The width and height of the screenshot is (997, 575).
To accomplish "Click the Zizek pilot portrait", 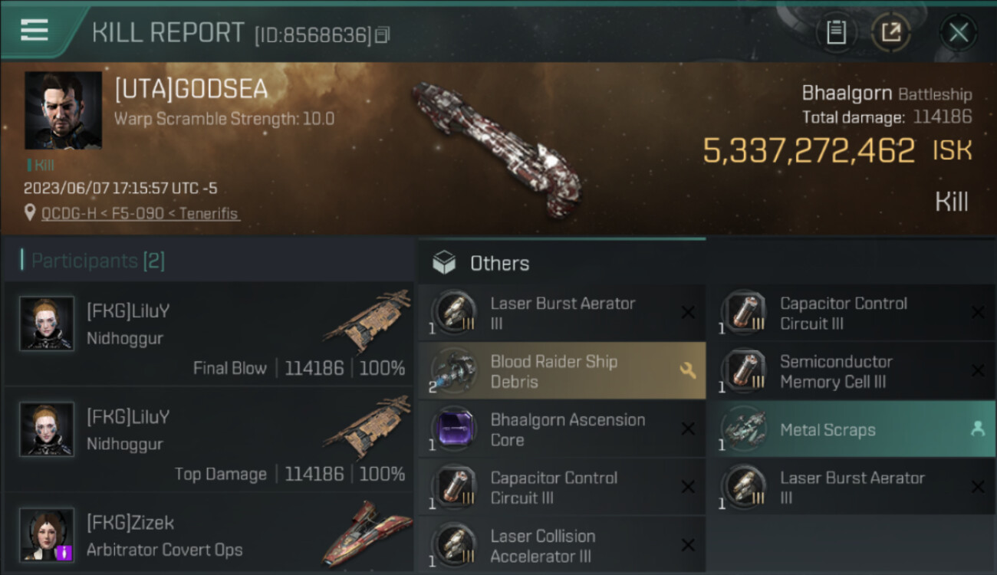I will coord(47,534).
